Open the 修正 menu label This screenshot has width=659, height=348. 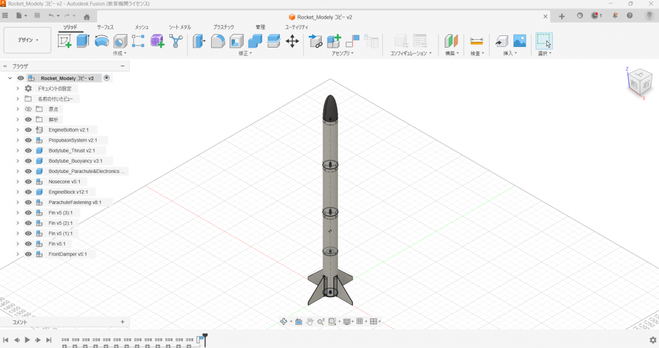point(244,53)
